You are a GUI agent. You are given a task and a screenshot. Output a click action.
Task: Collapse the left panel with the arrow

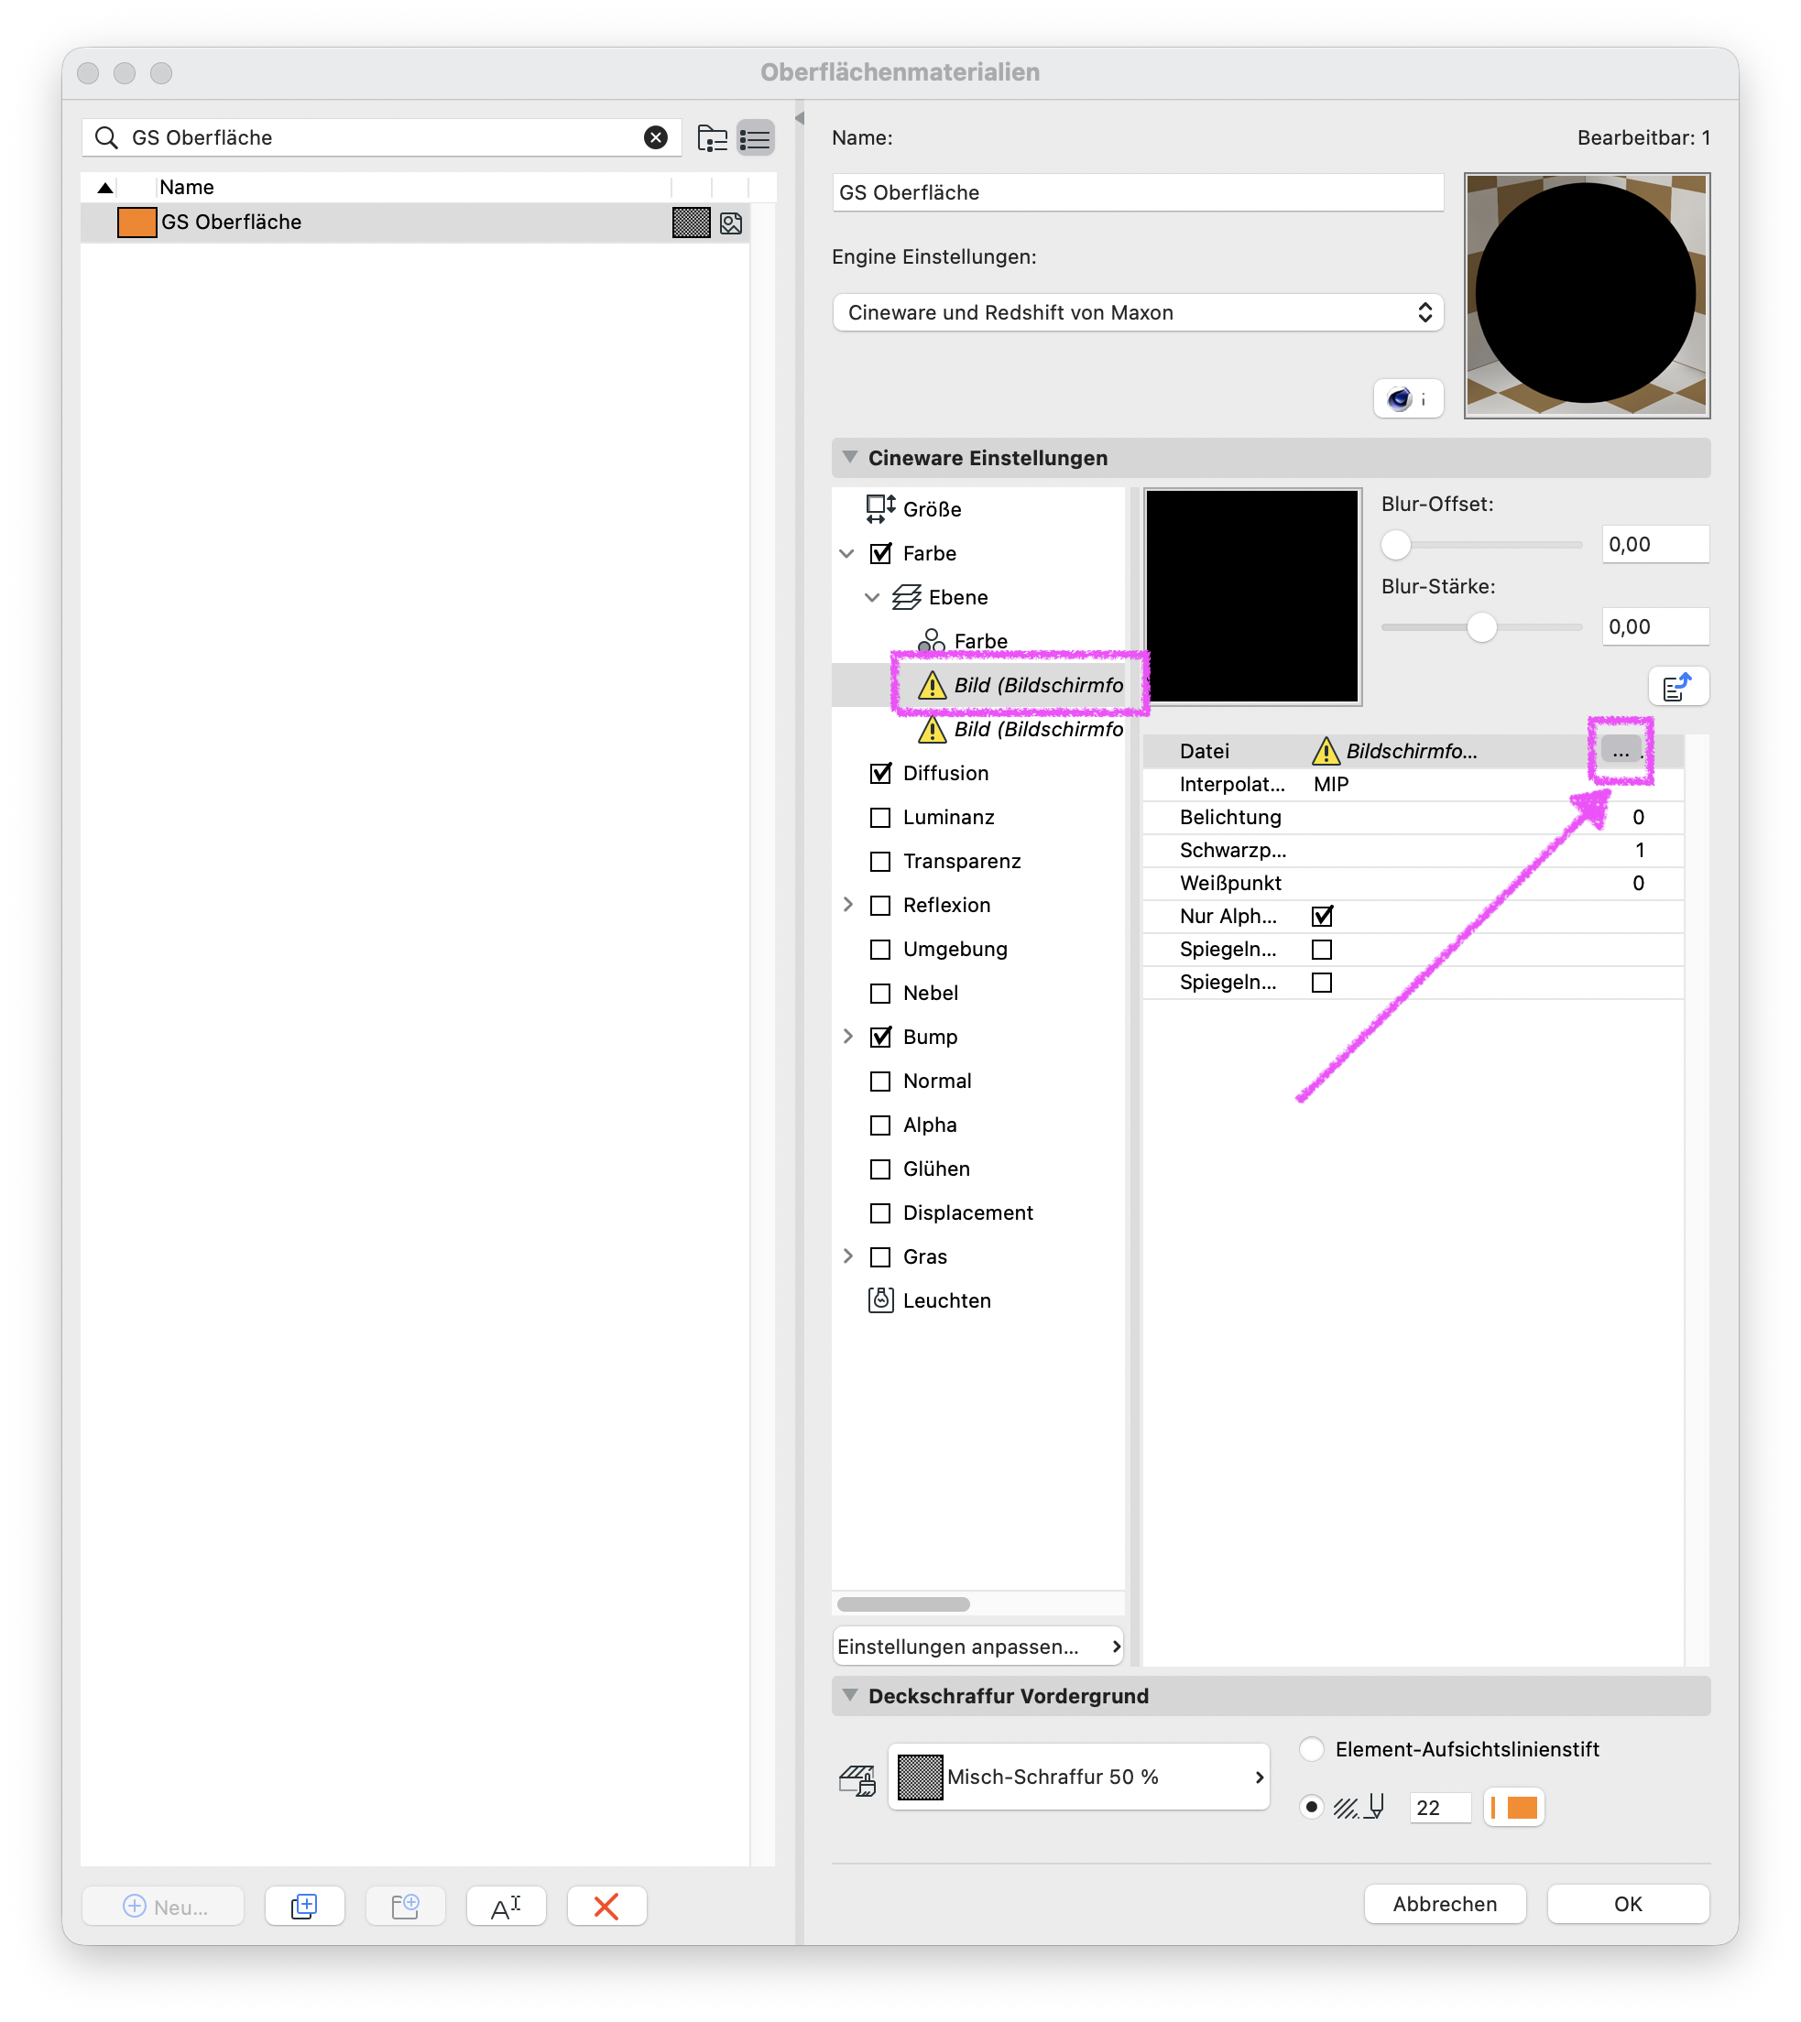pyautogui.click(x=800, y=119)
